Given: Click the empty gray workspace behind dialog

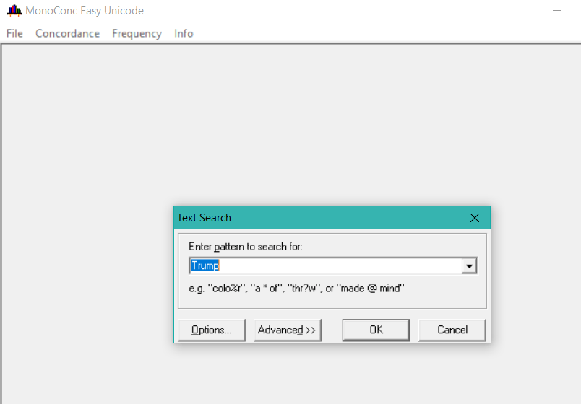Looking at the screenshot, I should click(x=87, y=216).
